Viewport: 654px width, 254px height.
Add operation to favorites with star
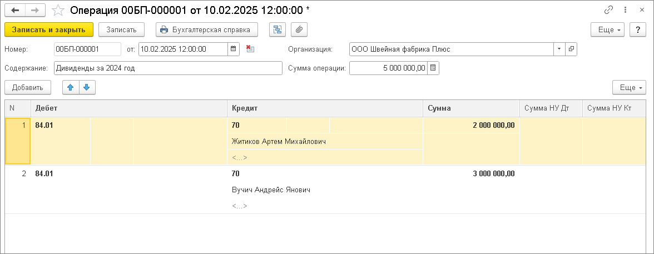point(57,10)
